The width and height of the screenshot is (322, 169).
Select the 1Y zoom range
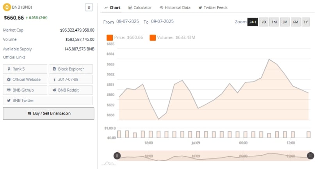point(306,22)
